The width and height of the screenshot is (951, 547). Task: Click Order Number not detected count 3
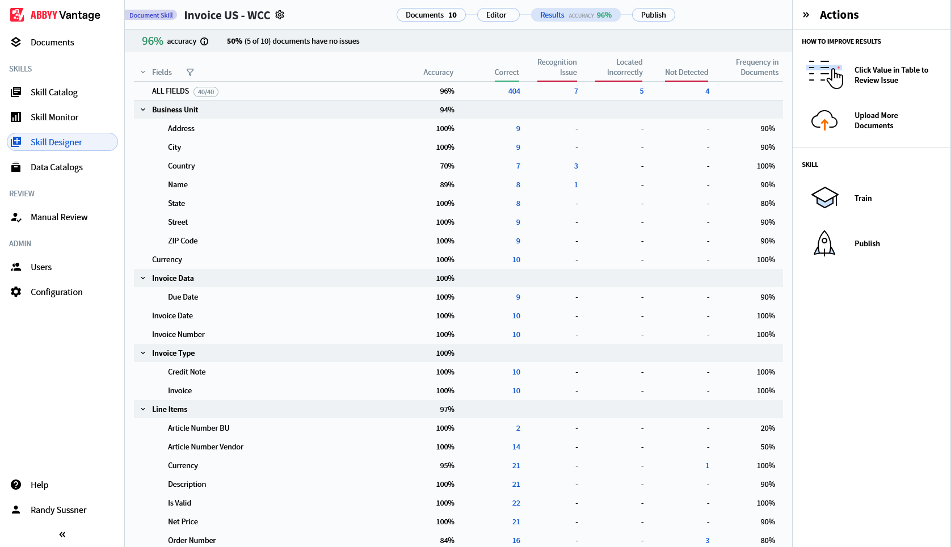coord(707,540)
